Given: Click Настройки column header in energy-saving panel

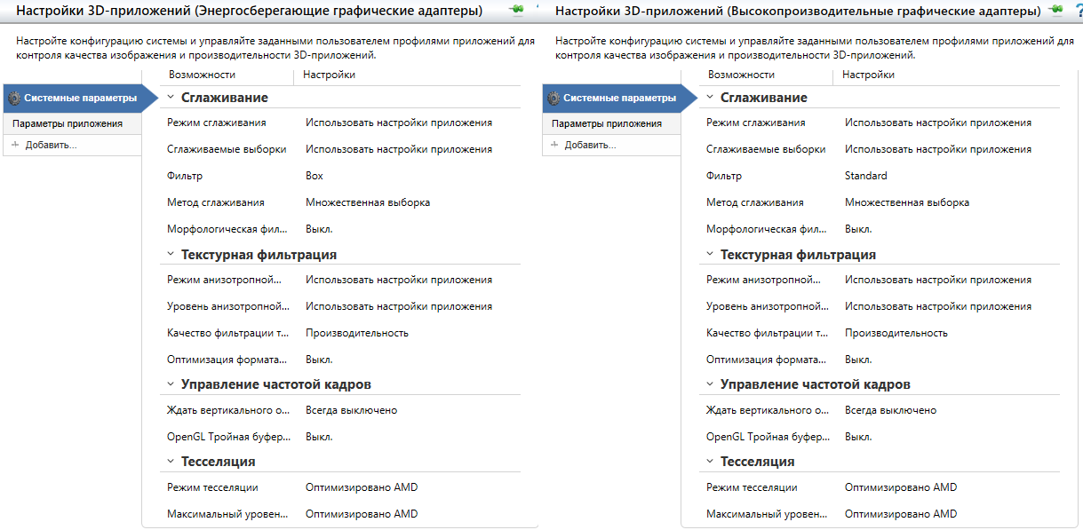Looking at the screenshot, I should (x=329, y=75).
